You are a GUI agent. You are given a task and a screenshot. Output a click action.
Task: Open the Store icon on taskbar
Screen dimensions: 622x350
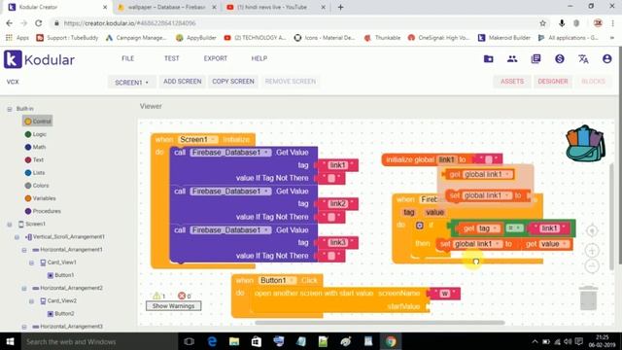[x=257, y=341]
